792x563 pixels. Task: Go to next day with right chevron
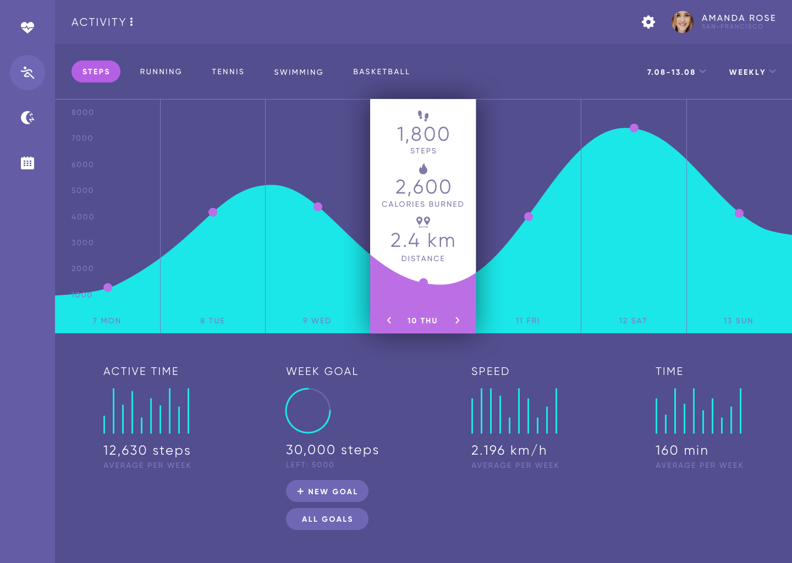pos(457,321)
